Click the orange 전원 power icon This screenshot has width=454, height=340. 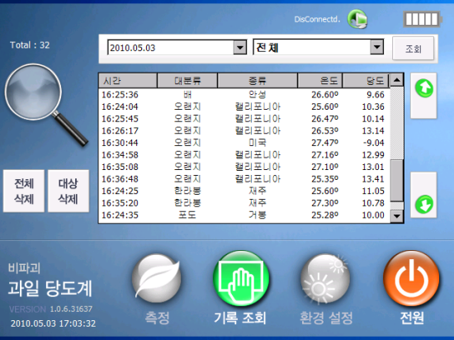click(x=411, y=278)
